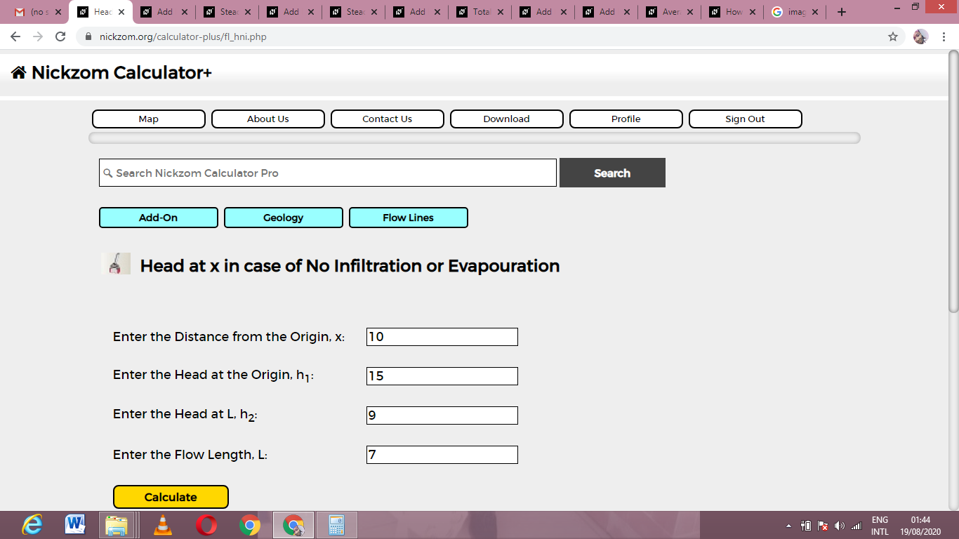Click the Sign Out button
This screenshot has height=539, width=959.
(746, 119)
